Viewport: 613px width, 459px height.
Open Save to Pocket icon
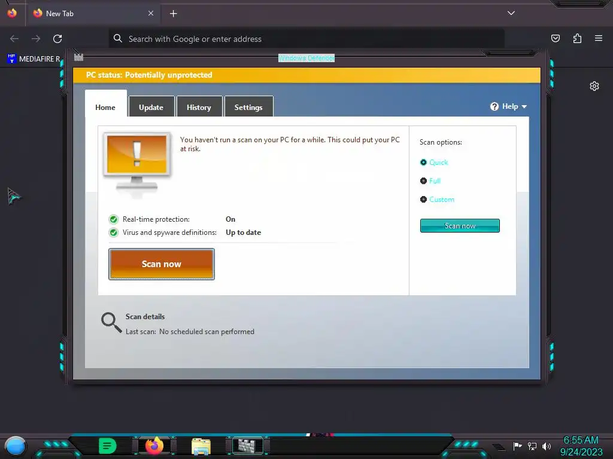tap(556, 38)
